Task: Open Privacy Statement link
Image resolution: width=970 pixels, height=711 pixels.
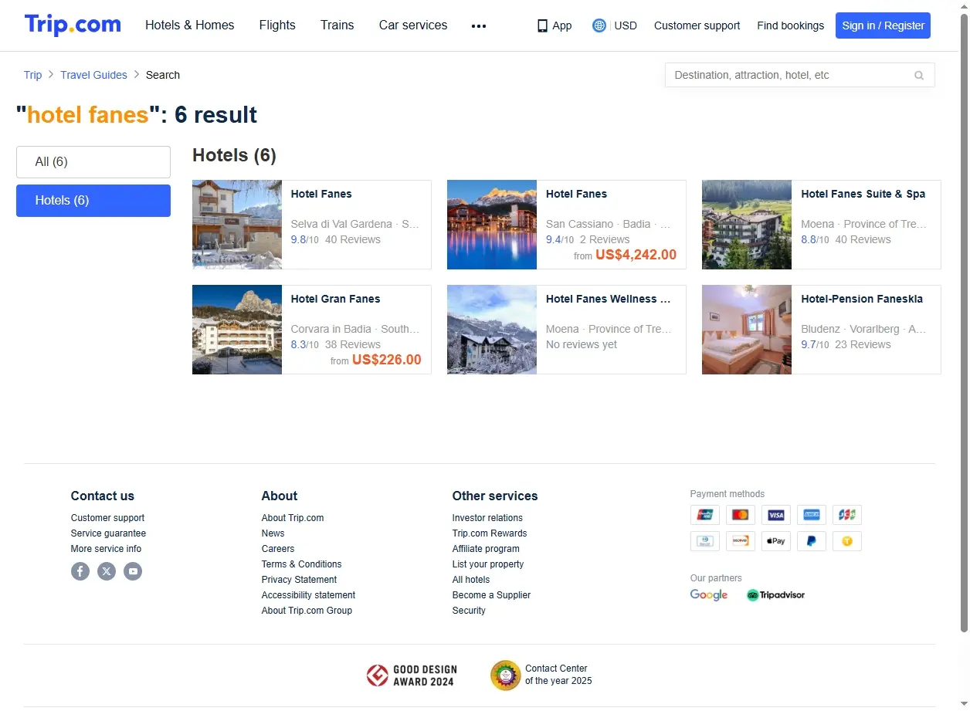Action: tap(299, 580)
